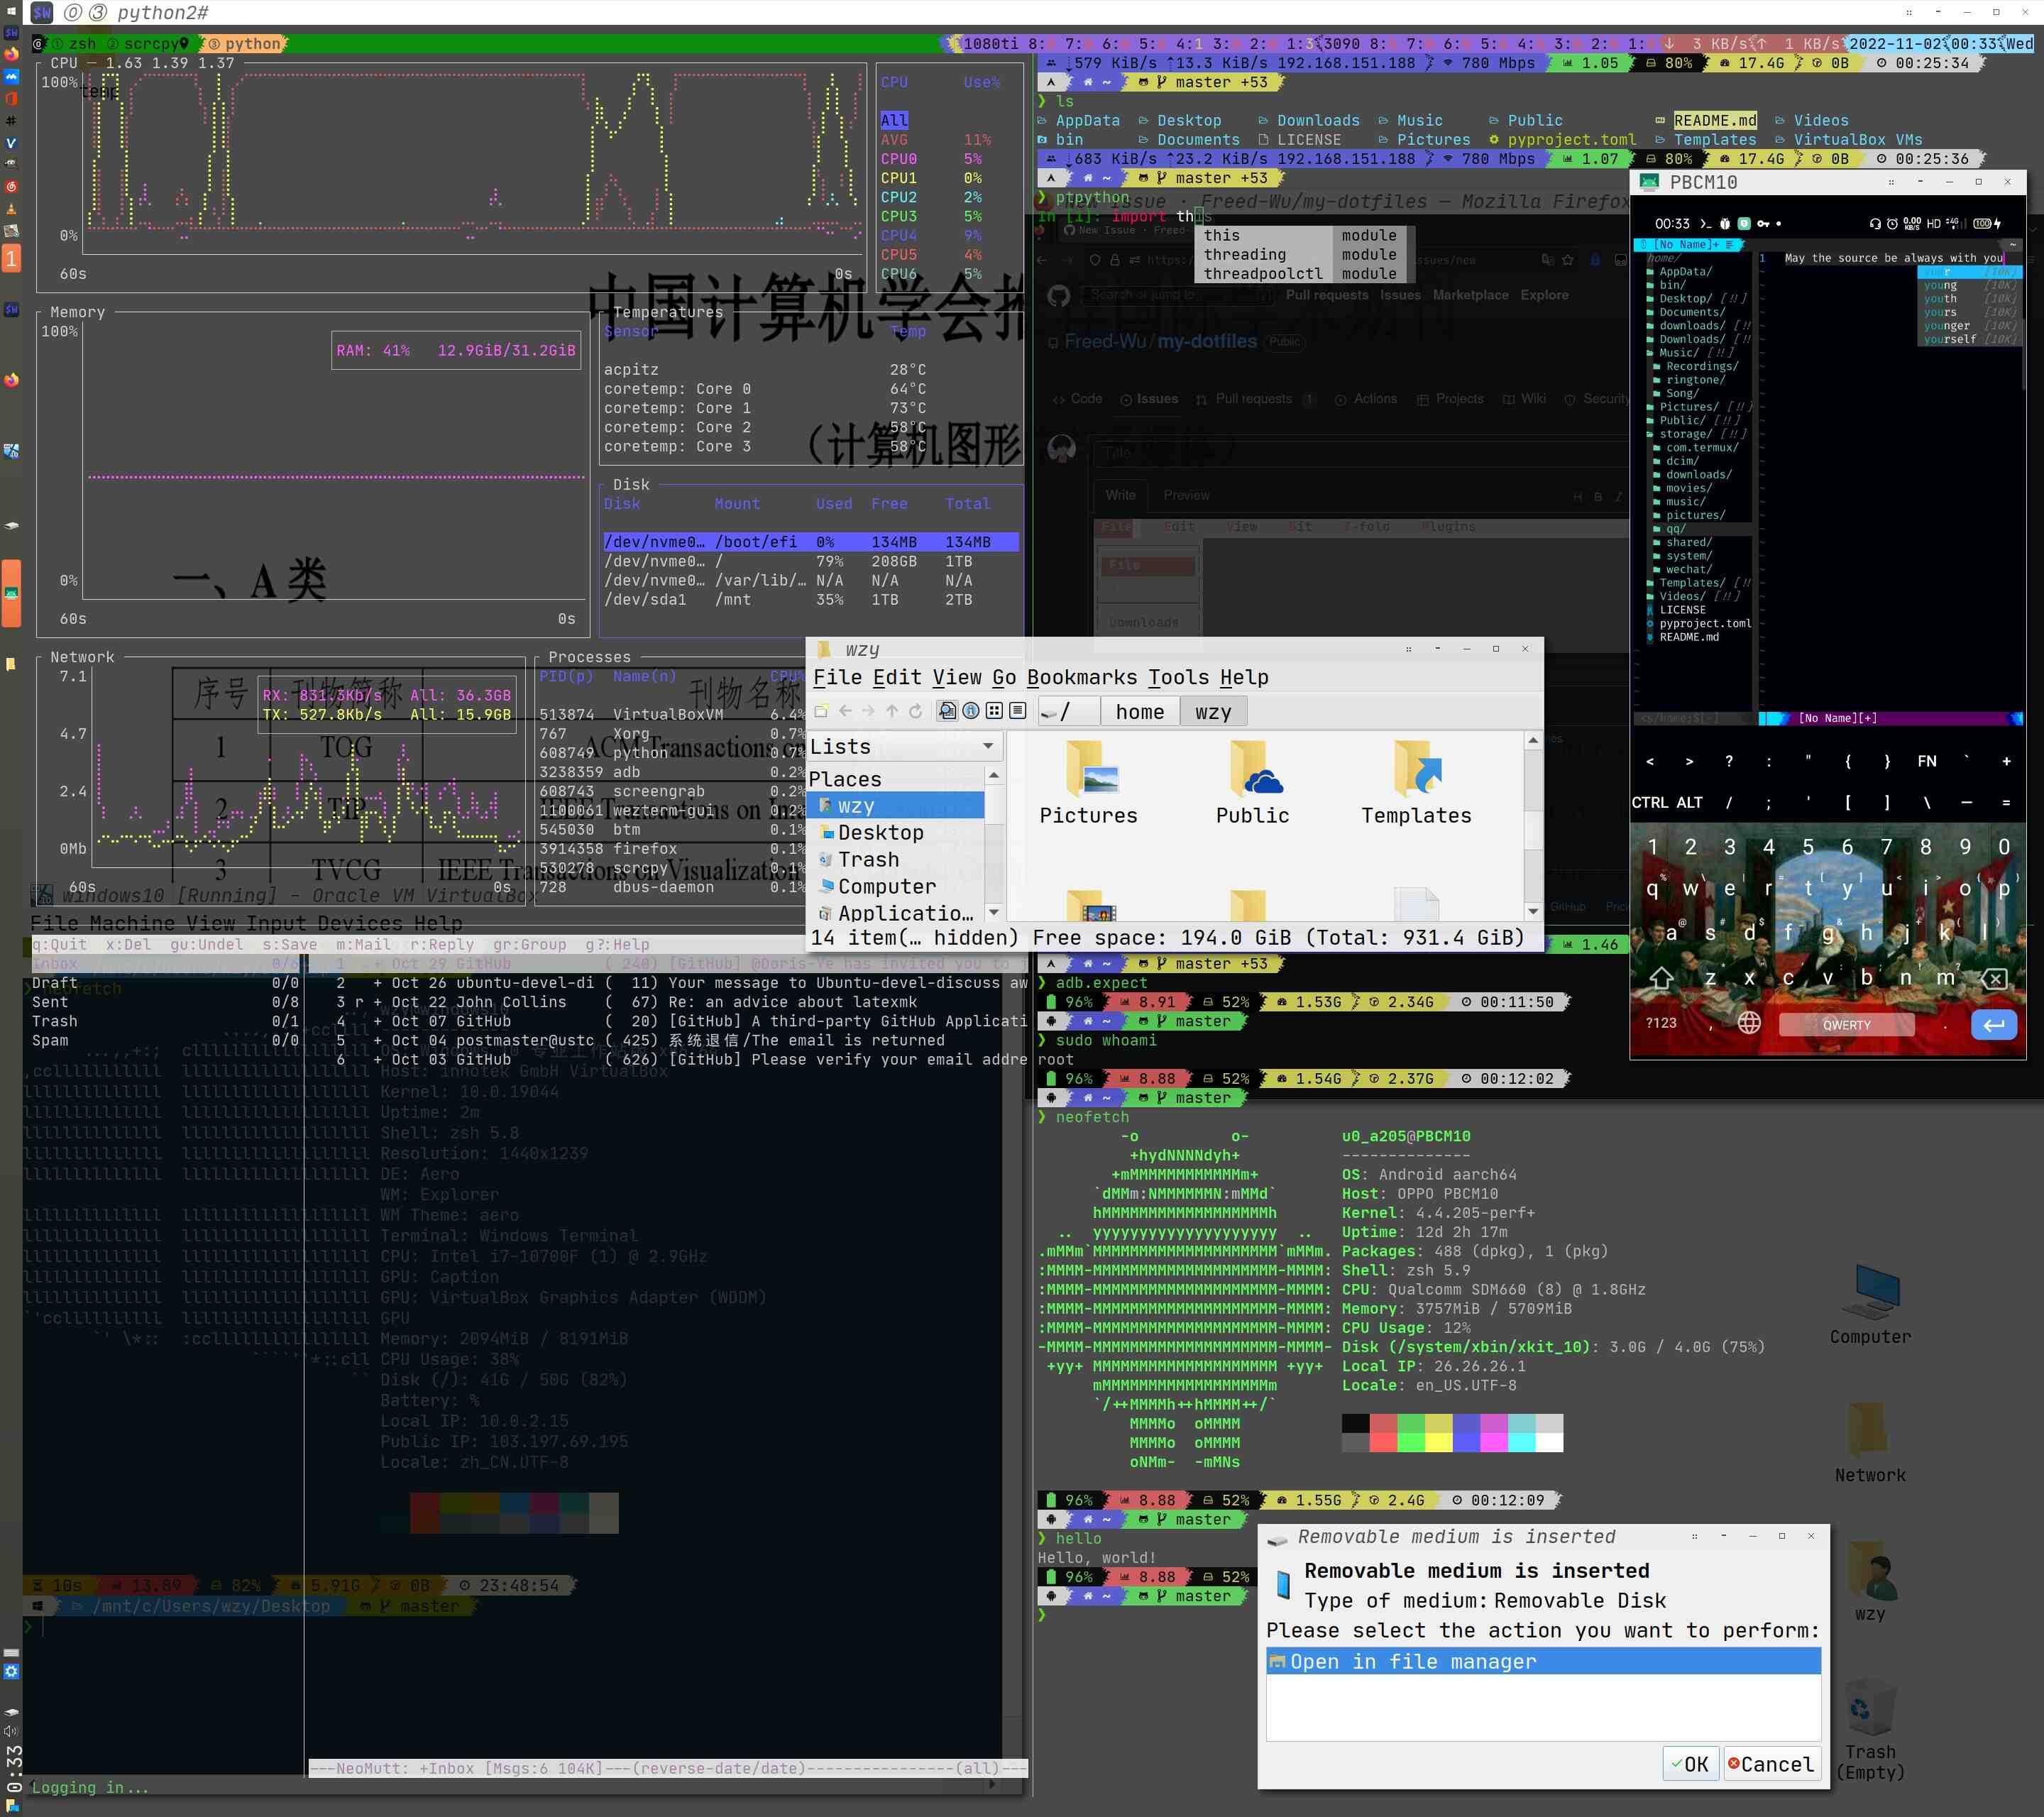Launch VLC media player from the dock

pyautogui.click(x=12, y=208)
